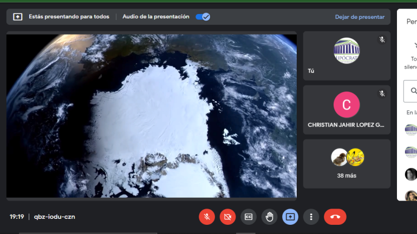
Task: Raise your hand in the meeting
Action: pos(269,217)
